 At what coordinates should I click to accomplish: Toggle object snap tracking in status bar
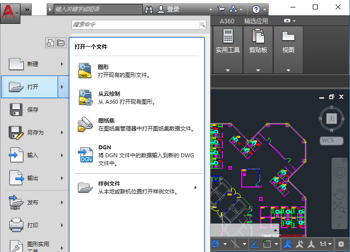255,244
